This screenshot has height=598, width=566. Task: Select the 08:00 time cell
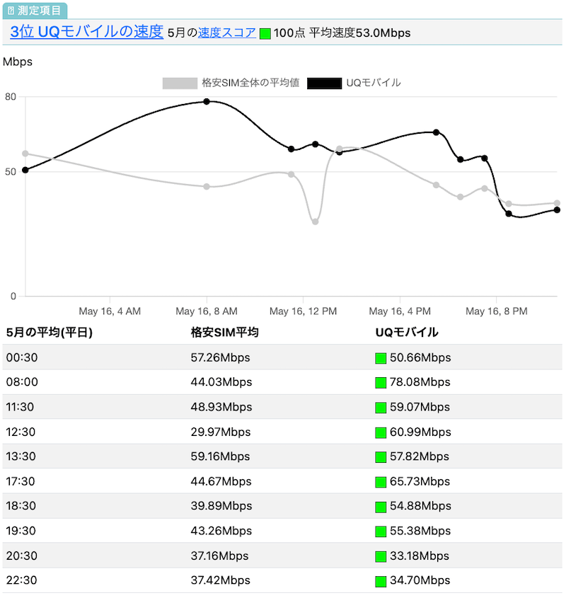(x=22, y=382)
